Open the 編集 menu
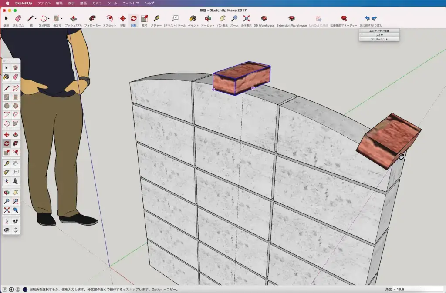This screenshot has width=446, height=293. coord(59,3)
